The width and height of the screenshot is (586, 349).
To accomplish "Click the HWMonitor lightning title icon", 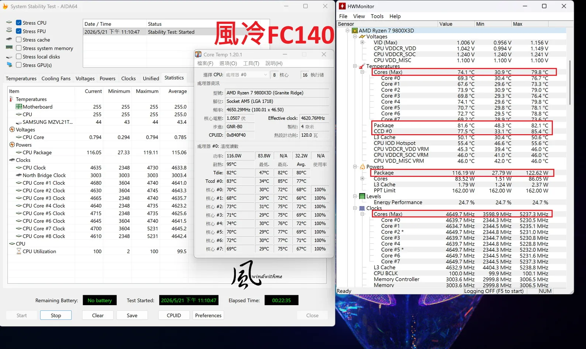I will tap(342, 6).
